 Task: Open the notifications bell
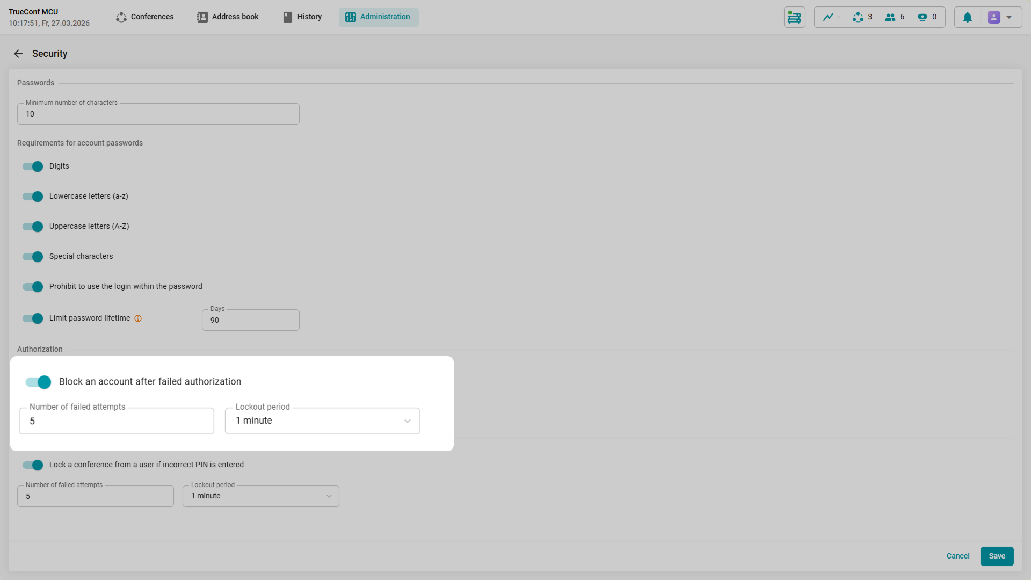(x=967, y=17)
